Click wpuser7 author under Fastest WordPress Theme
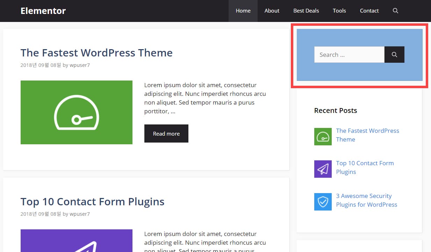The width and height of the screenshot is (431, 252). (80, 65)
